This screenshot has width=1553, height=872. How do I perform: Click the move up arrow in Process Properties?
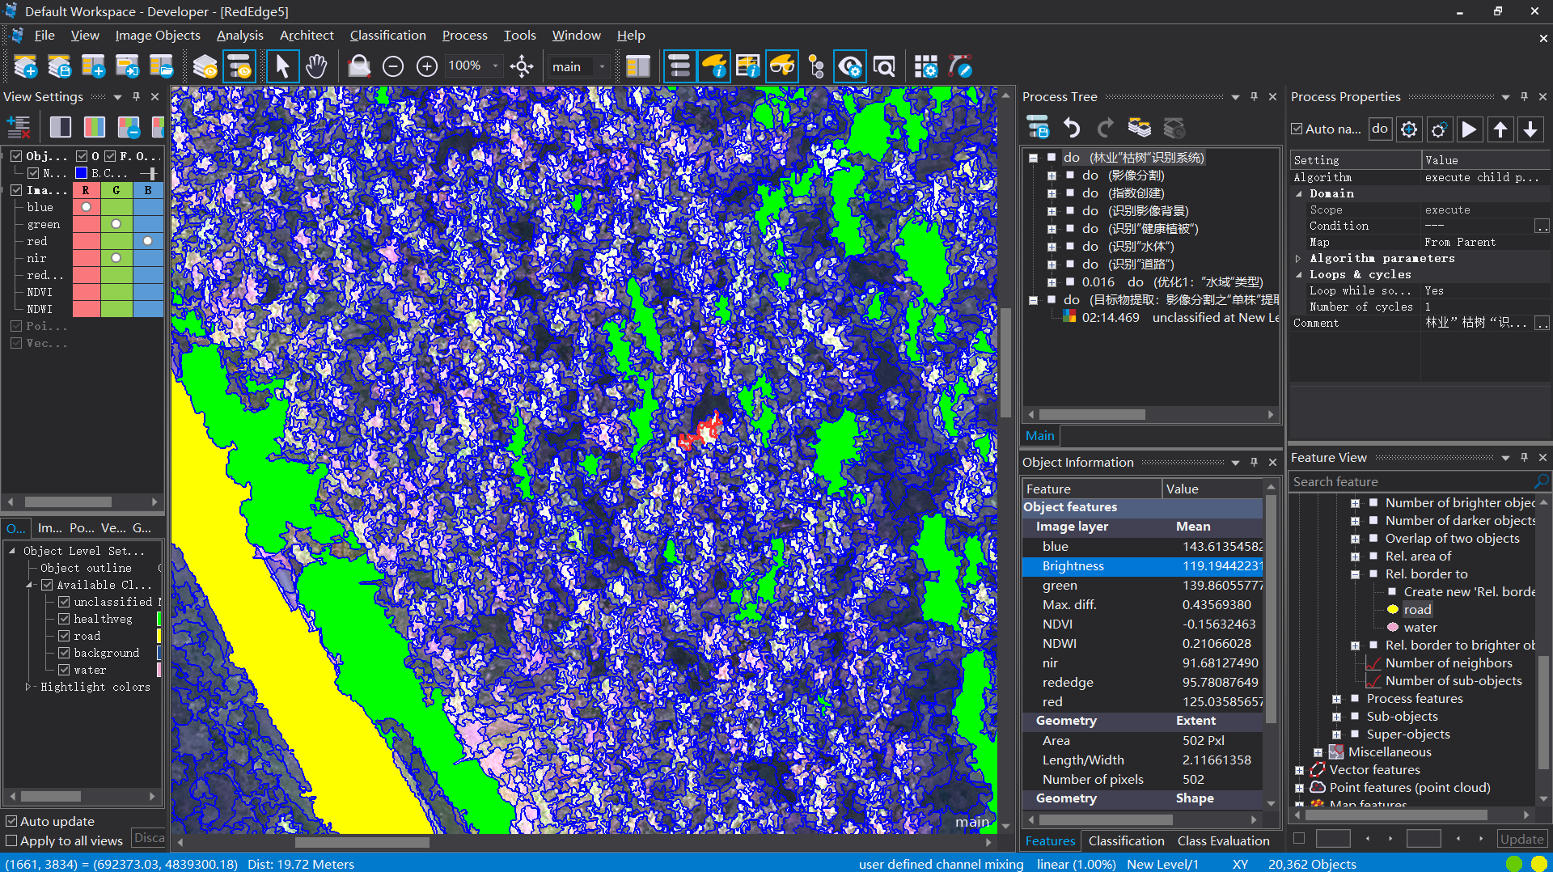pyautogui.click(x=1500, y=129)
